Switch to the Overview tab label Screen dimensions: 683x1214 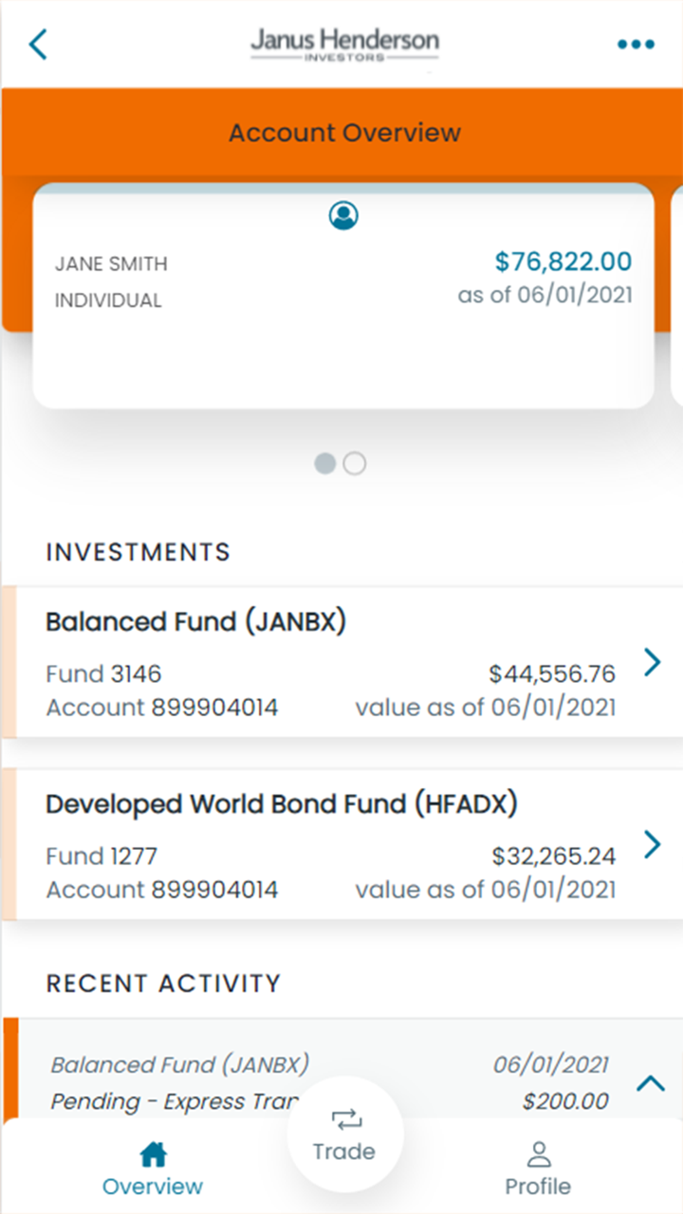click(153, 1186)
